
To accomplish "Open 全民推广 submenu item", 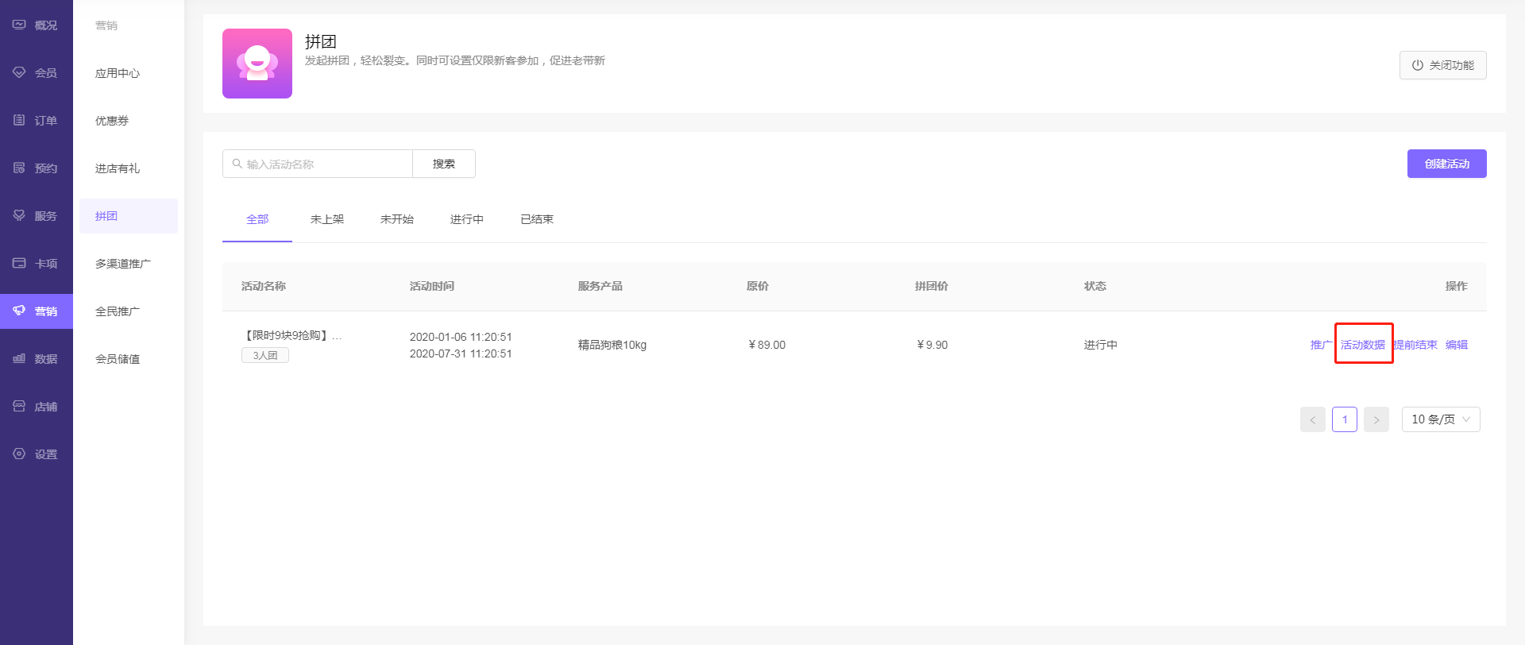I will coord(118,311).
